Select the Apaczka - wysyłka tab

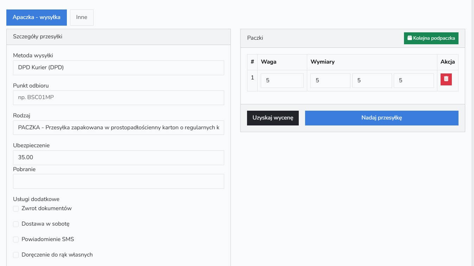[37, 18]
